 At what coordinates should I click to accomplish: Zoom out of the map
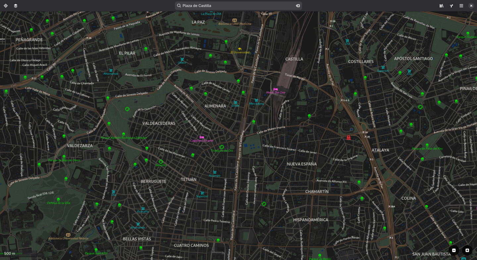[x=454, y=250]
